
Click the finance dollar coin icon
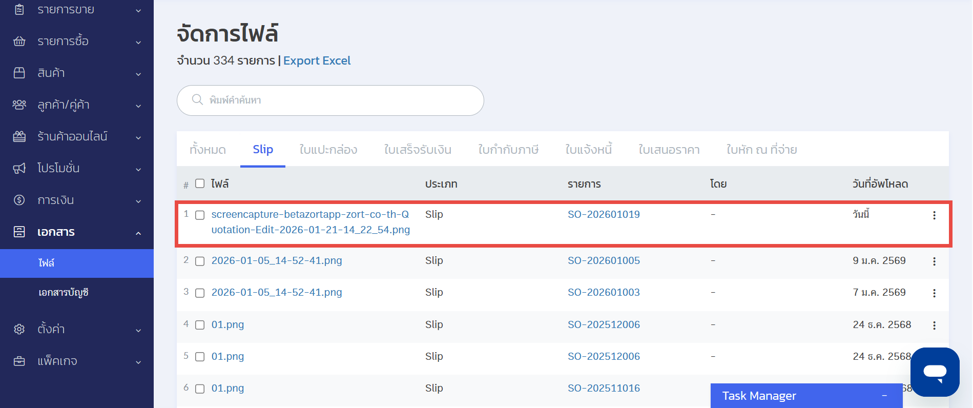click(x=19, y=200)
